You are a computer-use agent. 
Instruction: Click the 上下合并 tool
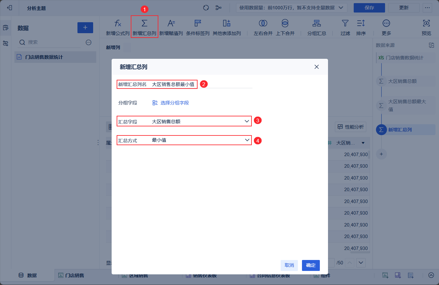(x=285, y=27)
